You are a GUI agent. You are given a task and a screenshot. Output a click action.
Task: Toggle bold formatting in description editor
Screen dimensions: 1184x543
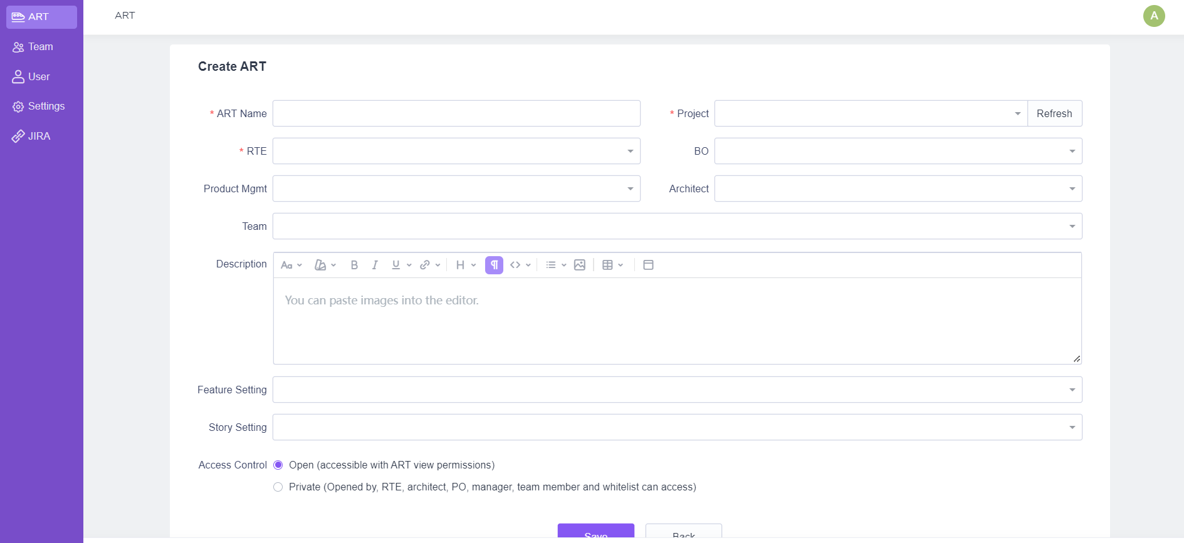tap(354, 265)
